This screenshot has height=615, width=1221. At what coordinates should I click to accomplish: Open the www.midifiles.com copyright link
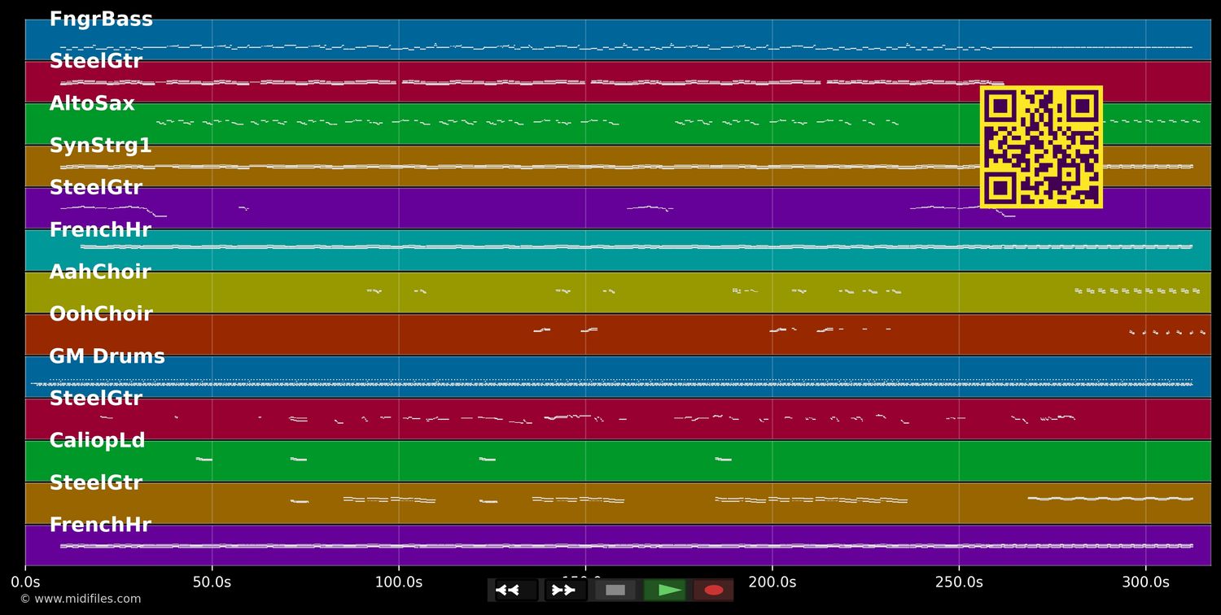[x=80, y=599]
